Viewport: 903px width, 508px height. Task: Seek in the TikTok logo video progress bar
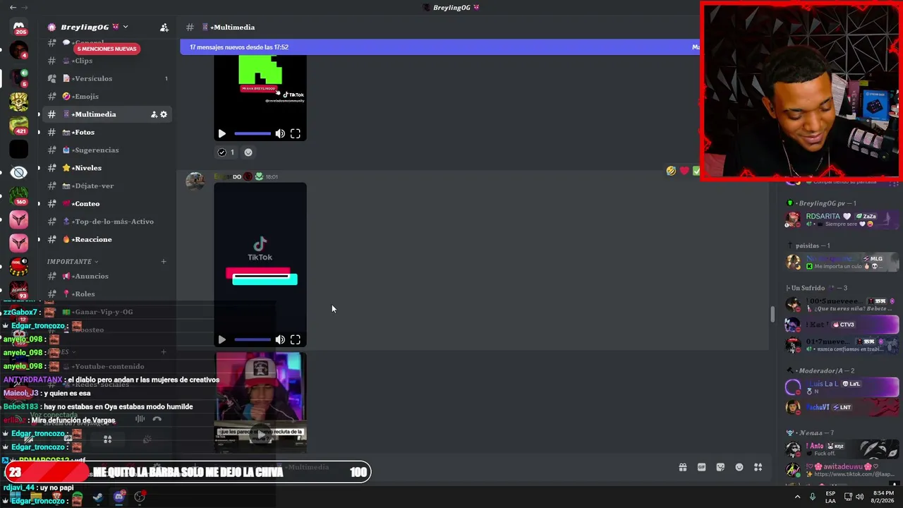point(253,339)
